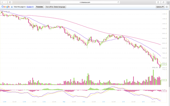170x106 pixels.
Task: Click the volume value tag 2431
Action: coord(164,80)
